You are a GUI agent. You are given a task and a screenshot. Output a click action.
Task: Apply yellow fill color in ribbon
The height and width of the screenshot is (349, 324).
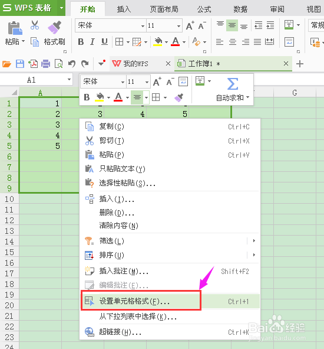pos(158,42)
